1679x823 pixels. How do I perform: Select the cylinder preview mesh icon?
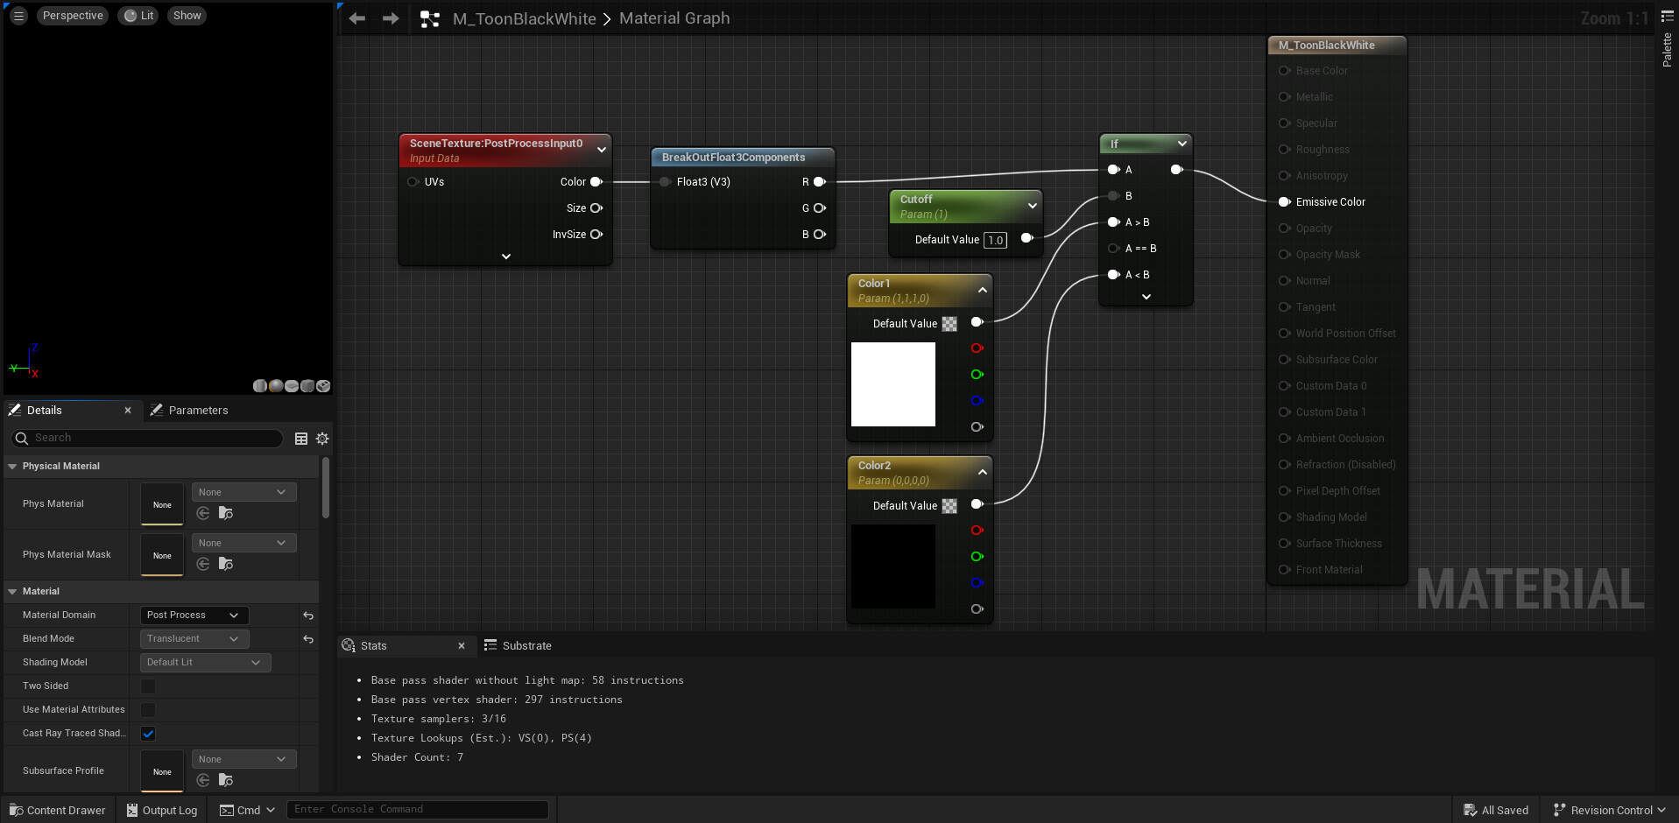(259, 386)
